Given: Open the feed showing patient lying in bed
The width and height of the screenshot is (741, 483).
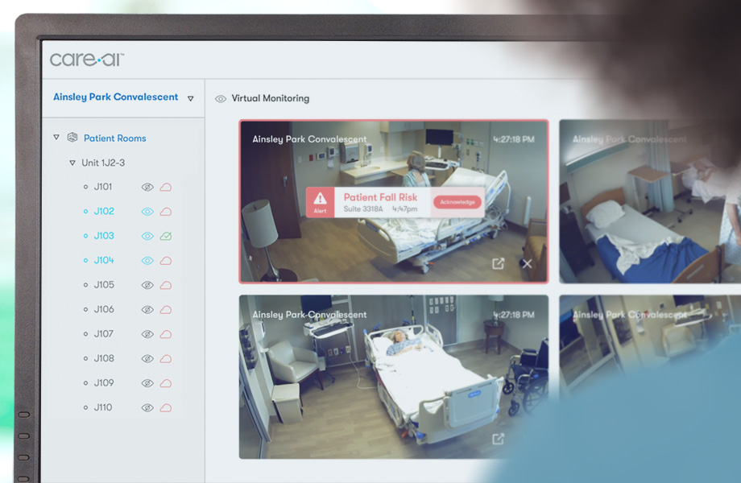Looking at the screenshot, I should click(x=394, y=377).
